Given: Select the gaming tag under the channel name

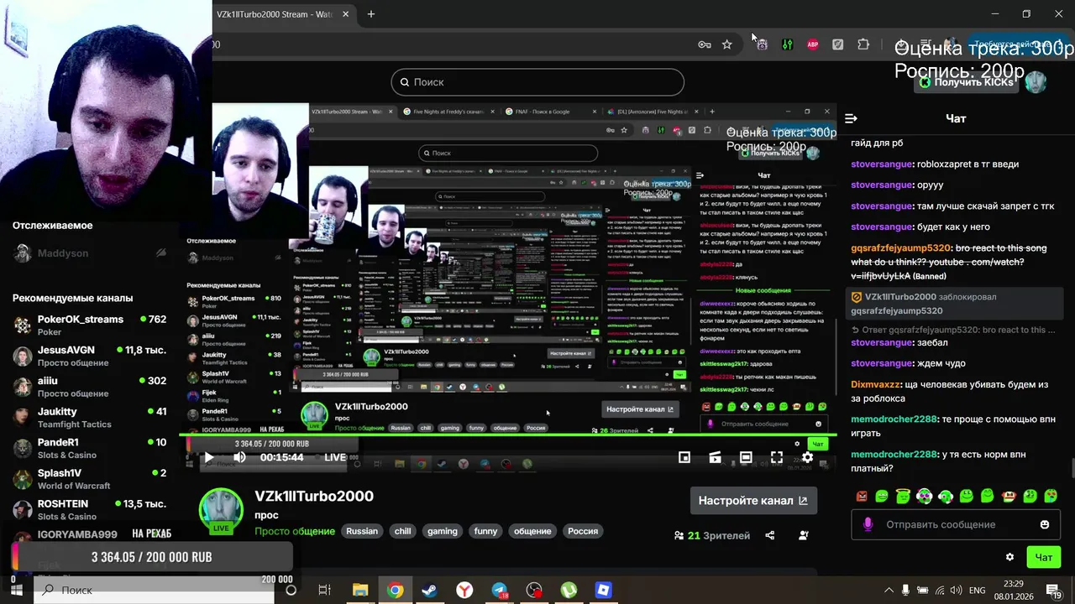Looking at the screenshot, I should 443,531.
